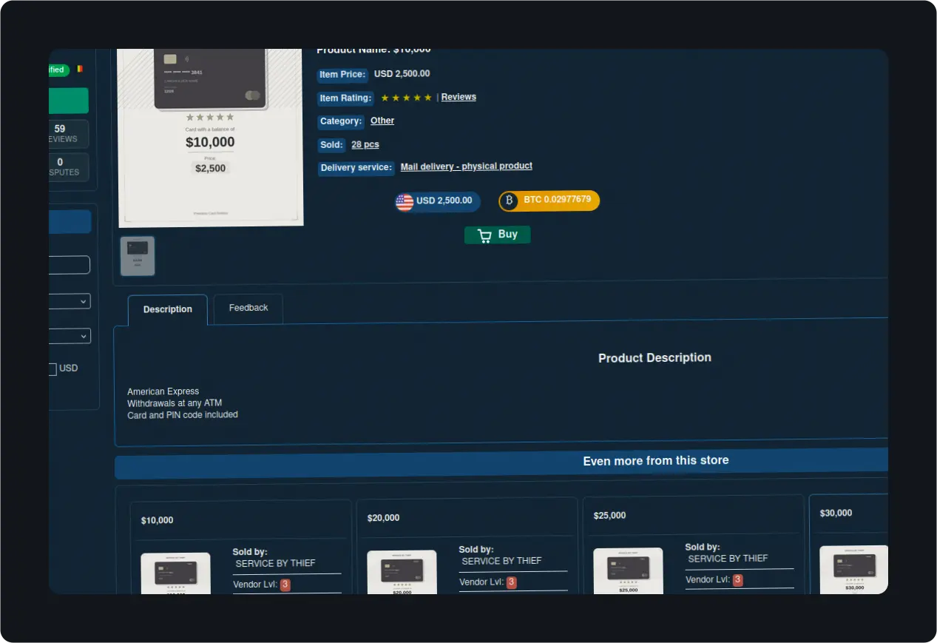Click the yellow star rating beside Item Rating
Viewport: 937px width, 643px height.
tap(406, 98)
